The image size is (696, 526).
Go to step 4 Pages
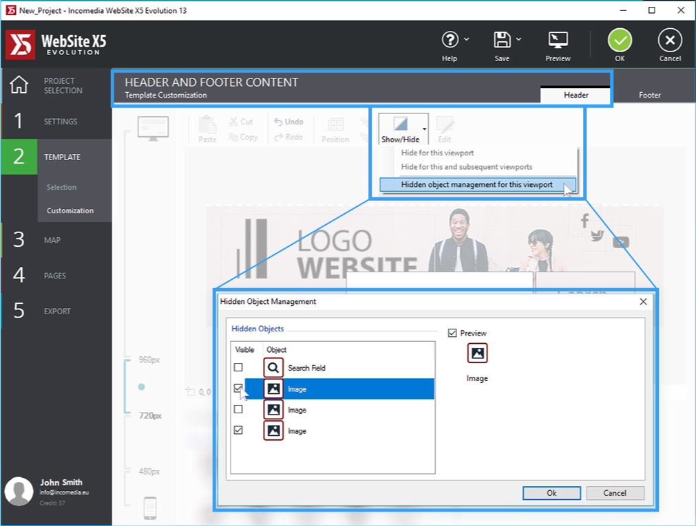coord(56,276)
